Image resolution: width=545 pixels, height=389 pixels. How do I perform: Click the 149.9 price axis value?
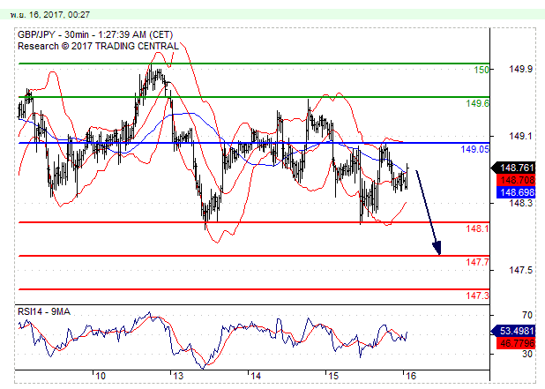(520, 69)
